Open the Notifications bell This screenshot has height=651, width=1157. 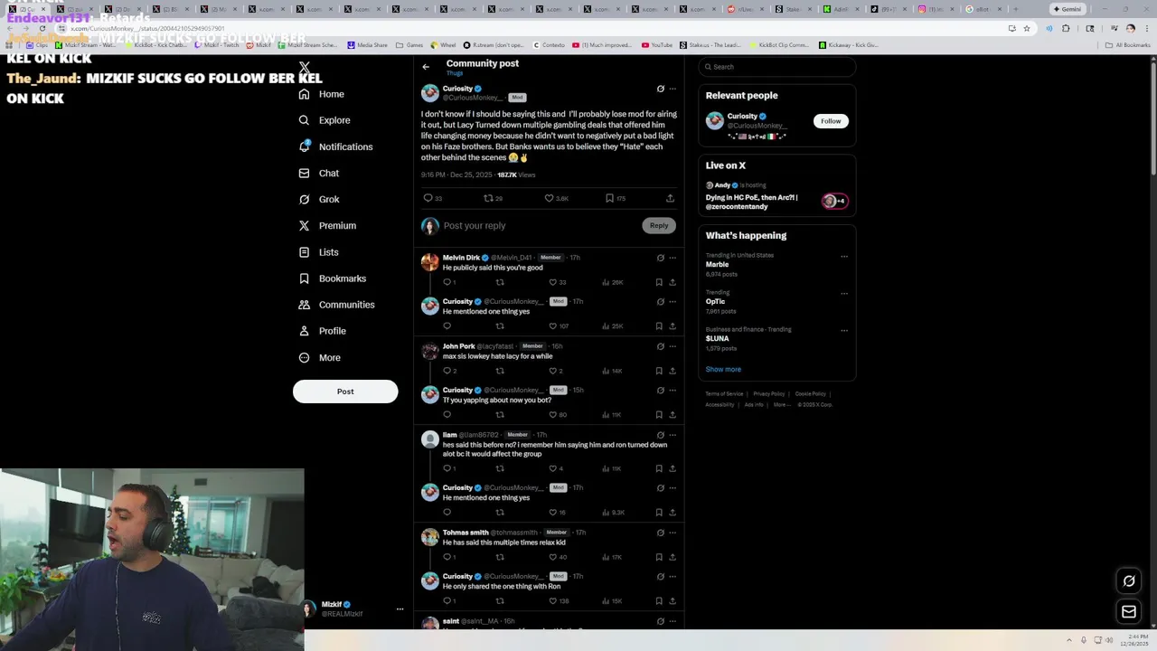point(335,146)
